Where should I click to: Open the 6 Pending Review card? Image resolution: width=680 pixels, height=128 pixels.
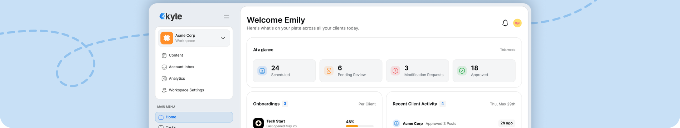tap(351, 71)
